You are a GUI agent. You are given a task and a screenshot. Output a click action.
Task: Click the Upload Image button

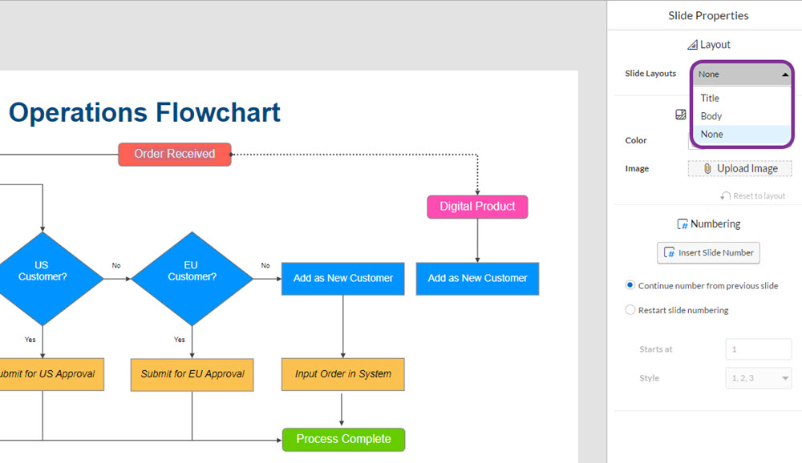[739, 169]
